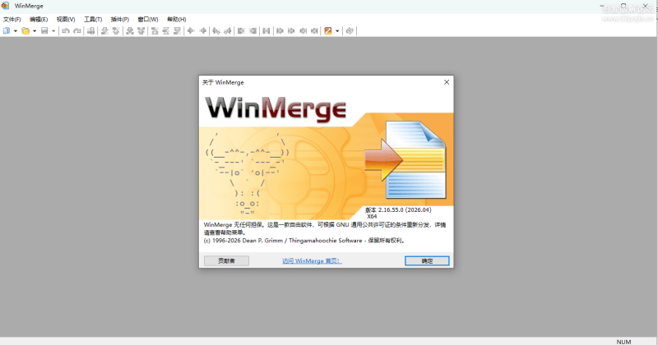Image resolution: width=658 pixels, height=345 pixels.
Task: Click the 确定 button to dismiss the dialog
Action: tap(427, 260)
